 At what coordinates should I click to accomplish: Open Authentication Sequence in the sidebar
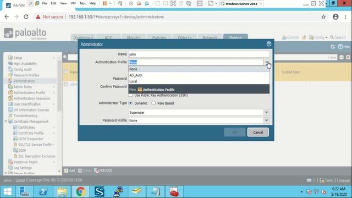32,98
